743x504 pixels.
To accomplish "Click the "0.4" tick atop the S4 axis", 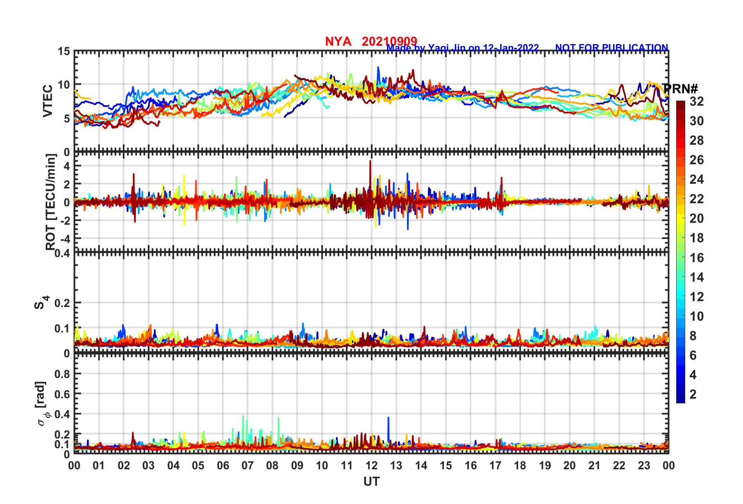I will click(63, 254).
